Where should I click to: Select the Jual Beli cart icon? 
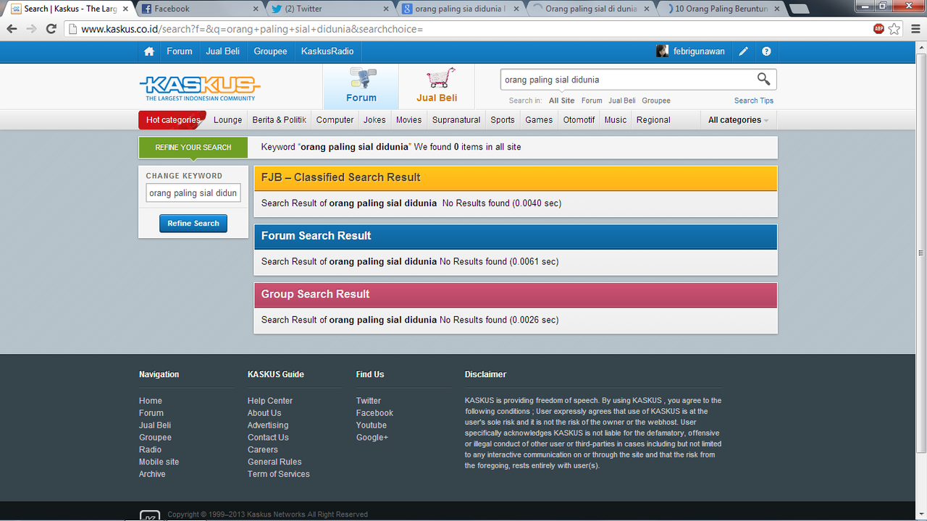[437, 86]
